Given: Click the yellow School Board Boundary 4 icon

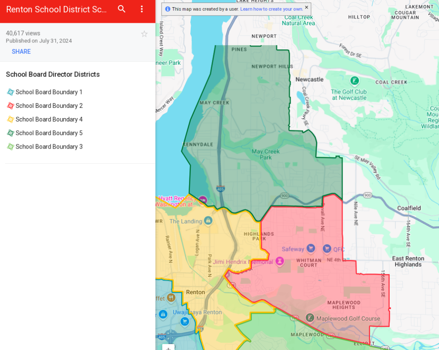Looking at the screenshot, I should (x=11, y=119).
